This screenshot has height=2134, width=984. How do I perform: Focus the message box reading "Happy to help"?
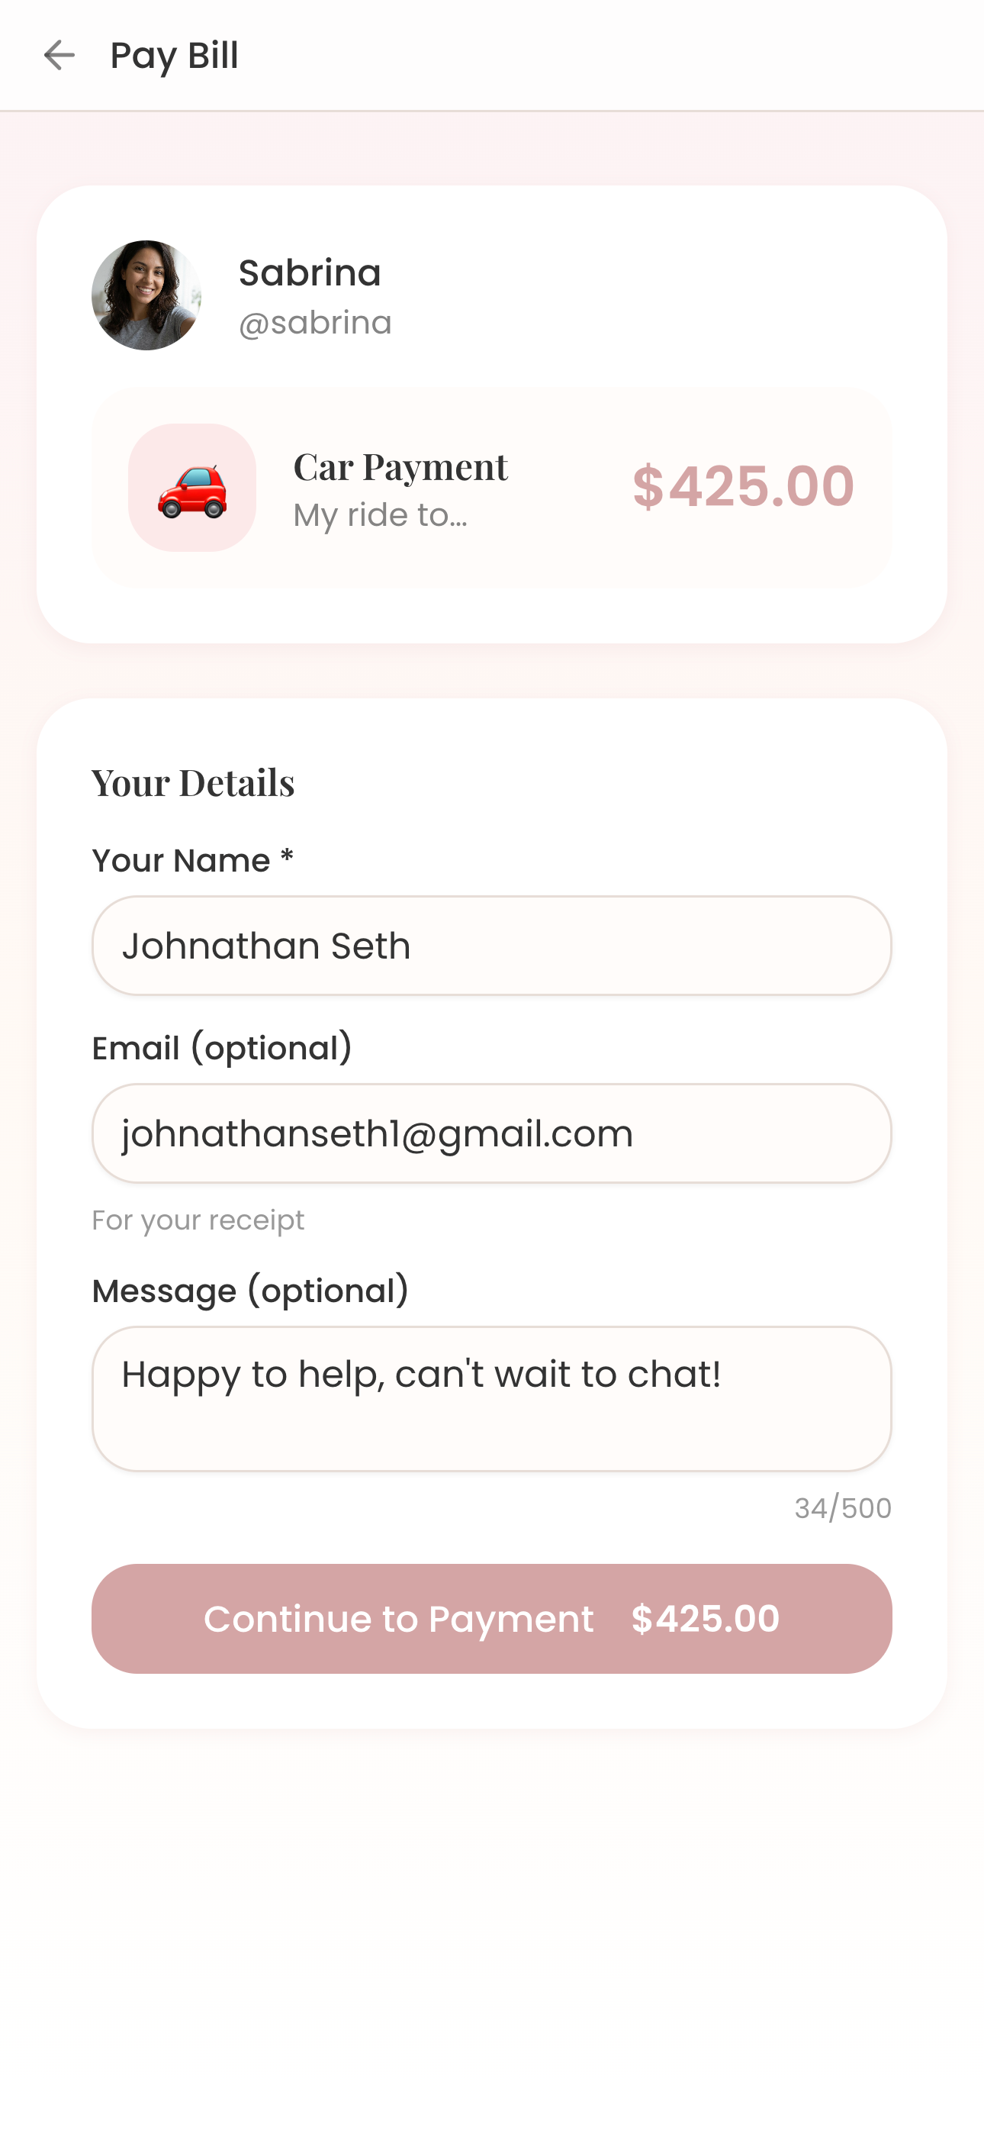point(491,1398)
